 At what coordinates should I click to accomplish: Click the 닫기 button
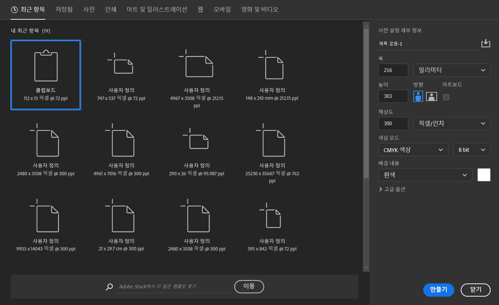tap(476, 290)
